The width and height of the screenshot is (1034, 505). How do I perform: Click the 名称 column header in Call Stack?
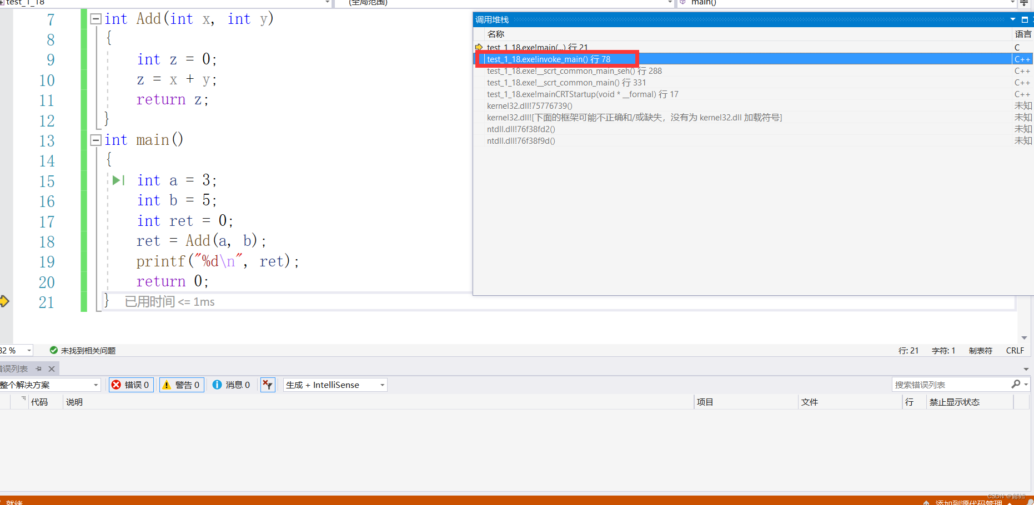tap(496, 34)
